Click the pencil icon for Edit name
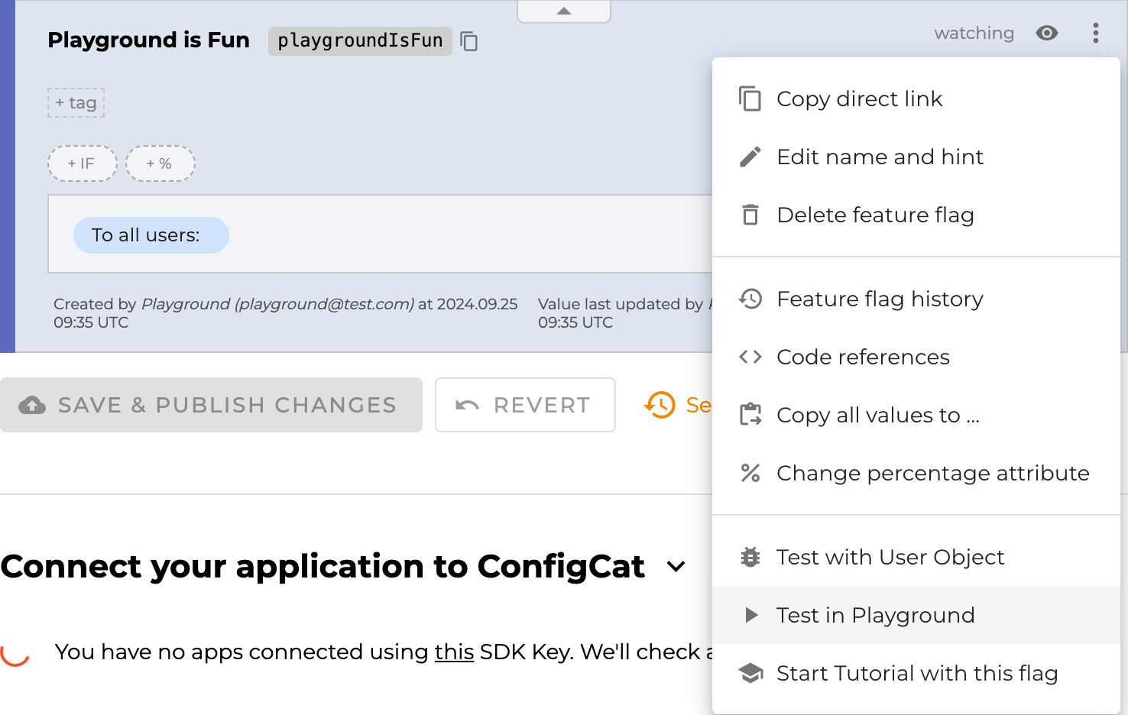 point(750,157)
